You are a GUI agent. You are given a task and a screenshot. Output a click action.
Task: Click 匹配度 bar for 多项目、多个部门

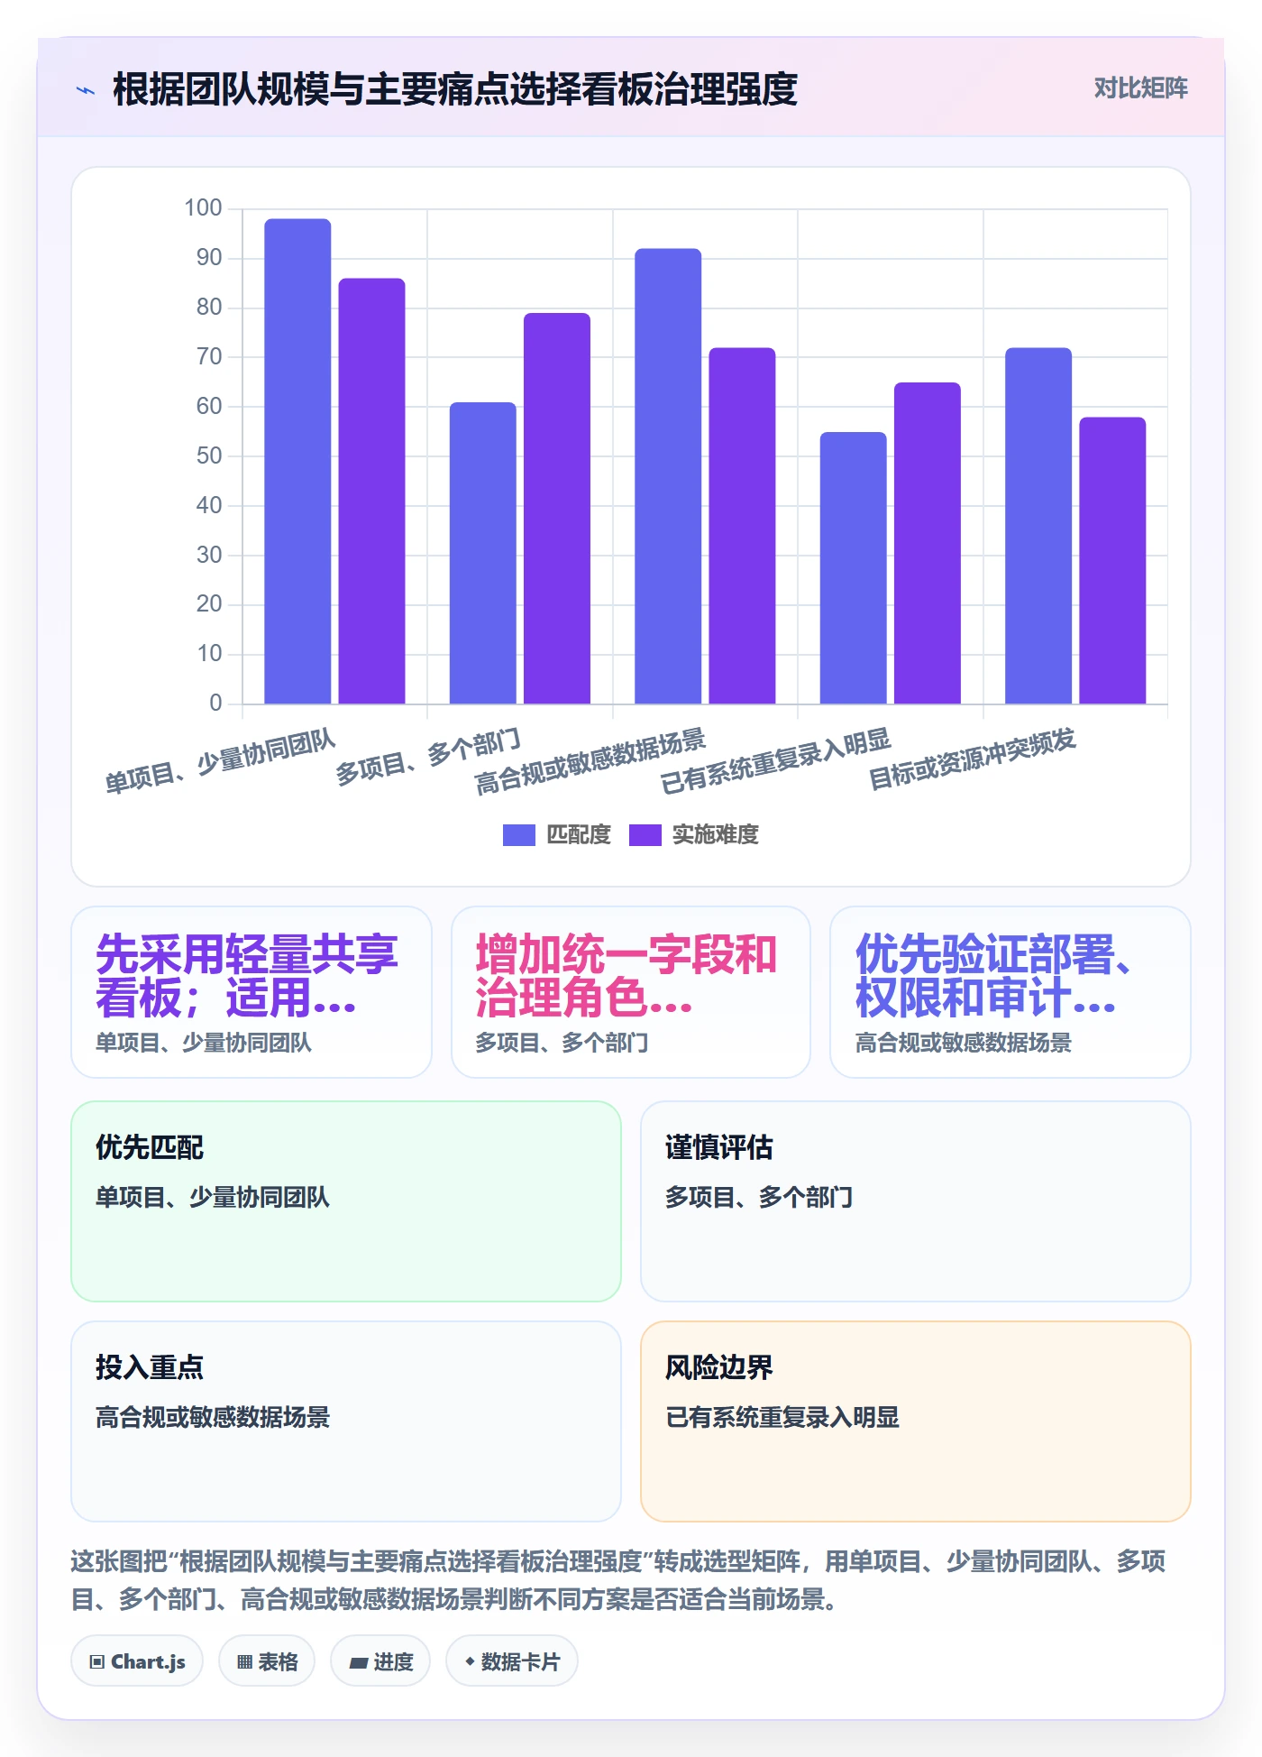coord(483,553)
